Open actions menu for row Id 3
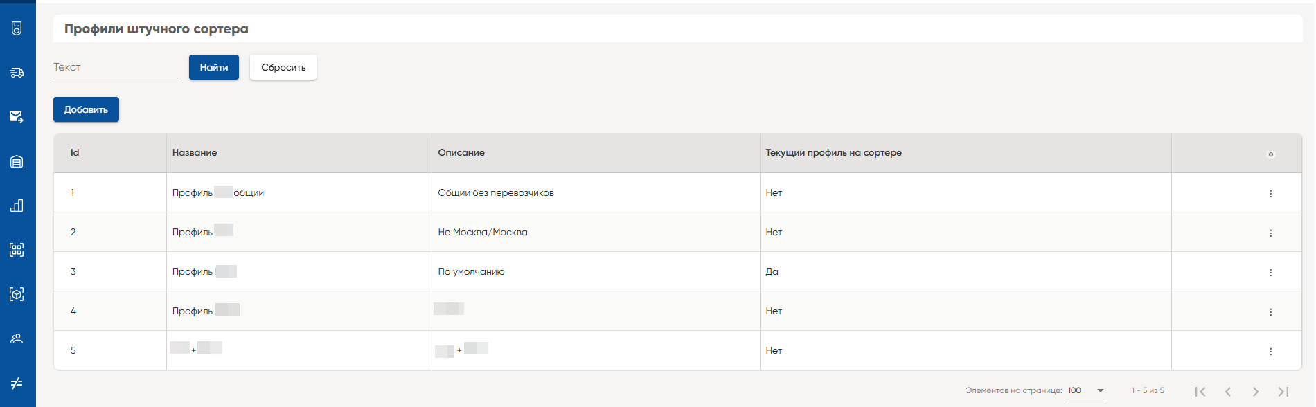1316x407 pixels. pos(1270,273)
